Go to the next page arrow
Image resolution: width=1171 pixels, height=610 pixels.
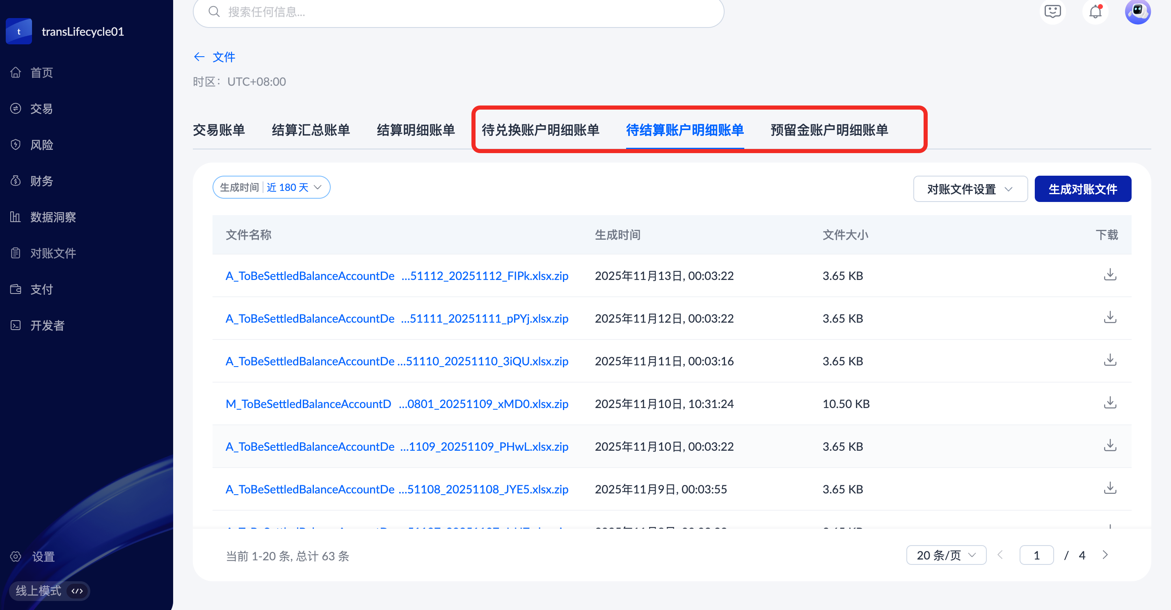click(1105, 555)
